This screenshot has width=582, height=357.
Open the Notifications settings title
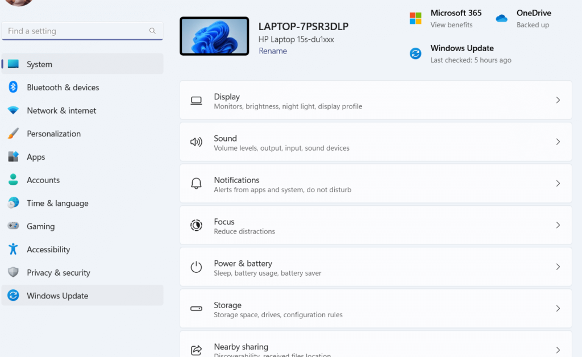pos(236,180)
